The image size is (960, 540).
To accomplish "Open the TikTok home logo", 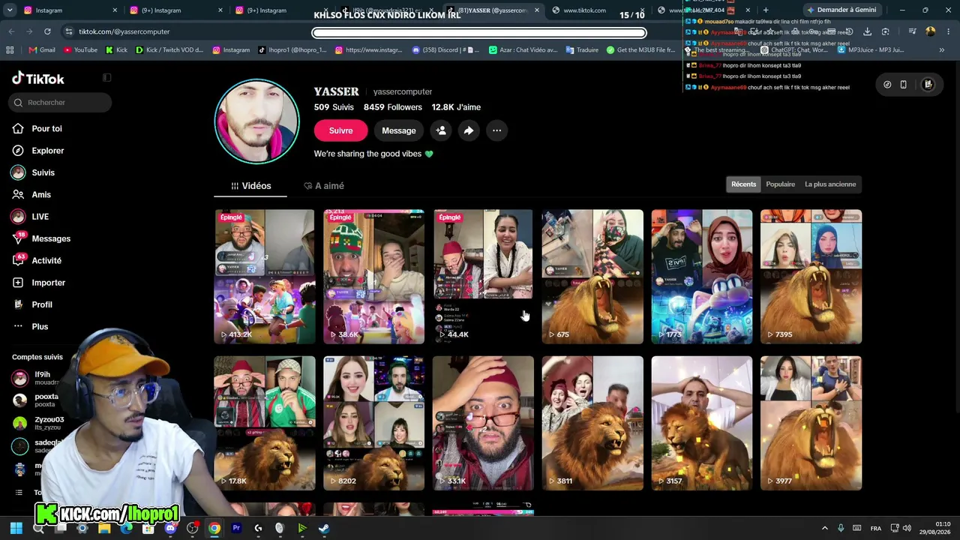I will click(x=38, y=79).
